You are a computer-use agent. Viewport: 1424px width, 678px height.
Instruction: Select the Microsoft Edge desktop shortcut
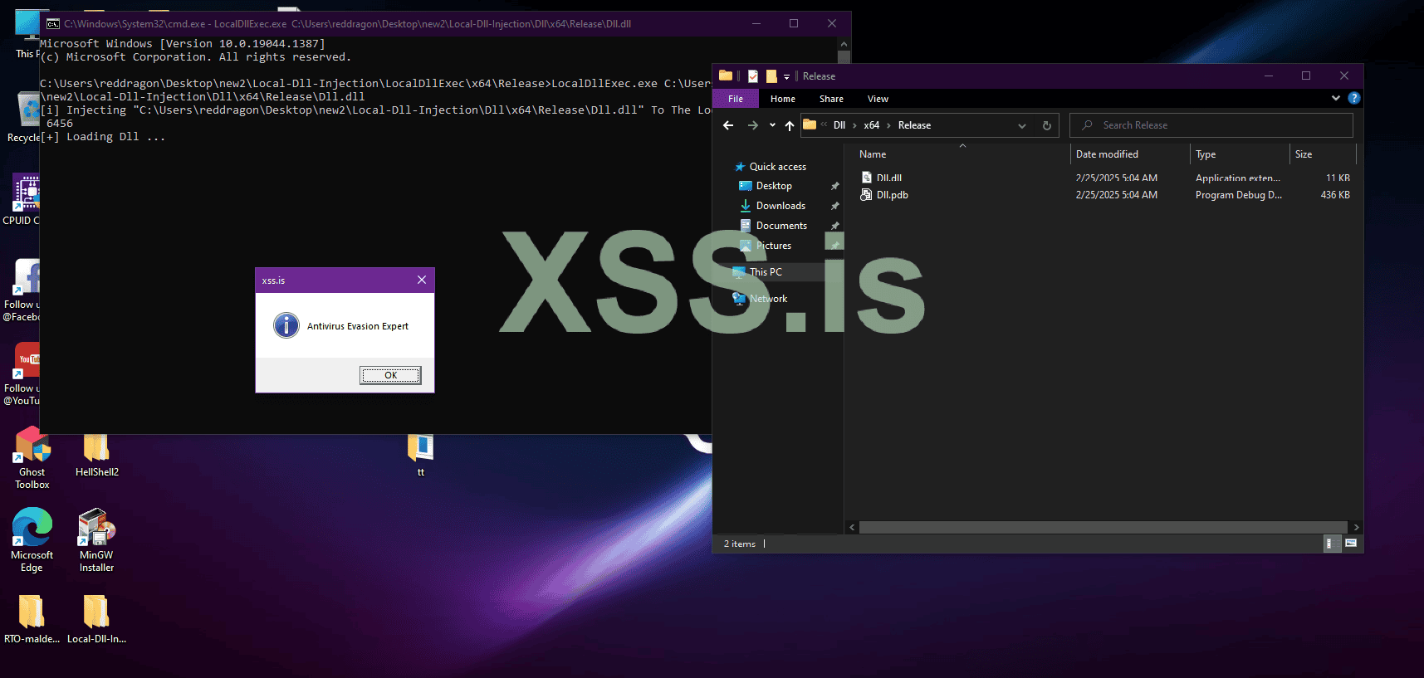point(32,540)
